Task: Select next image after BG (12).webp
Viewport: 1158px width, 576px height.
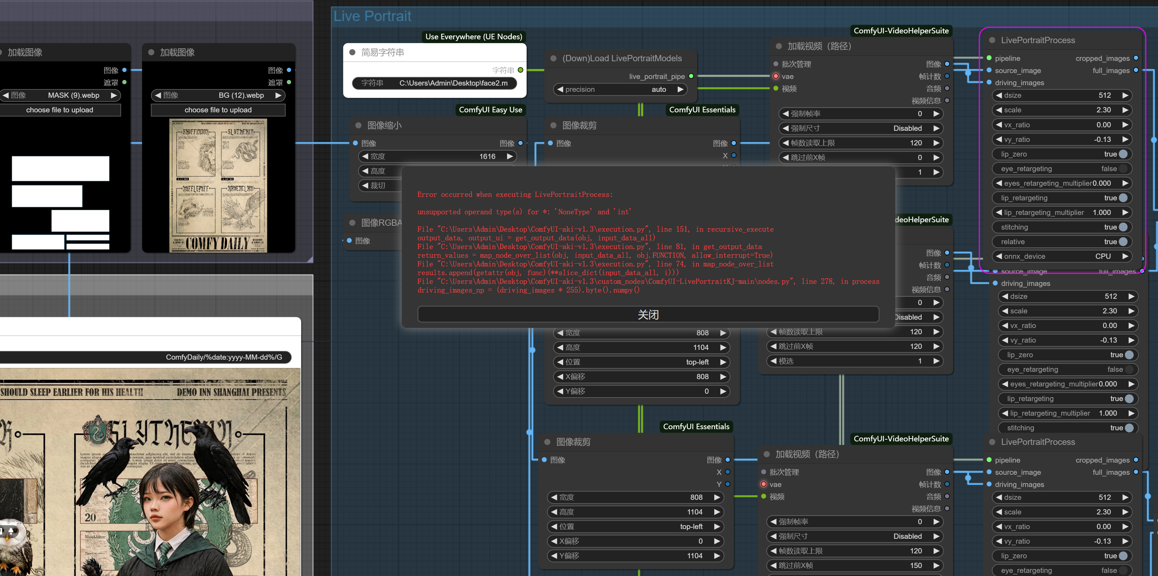Action: (x=278, y=95)
